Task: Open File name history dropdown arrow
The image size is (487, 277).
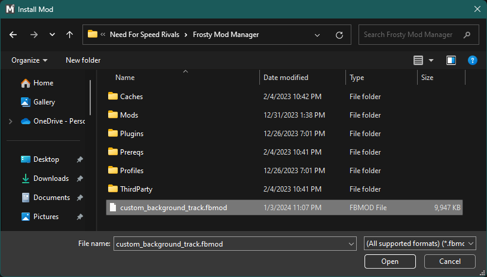Action: tap(351, 244)
